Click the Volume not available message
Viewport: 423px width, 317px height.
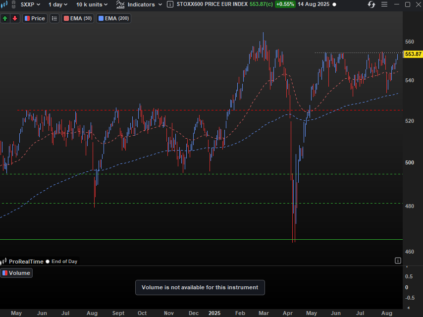click(200, 287)
